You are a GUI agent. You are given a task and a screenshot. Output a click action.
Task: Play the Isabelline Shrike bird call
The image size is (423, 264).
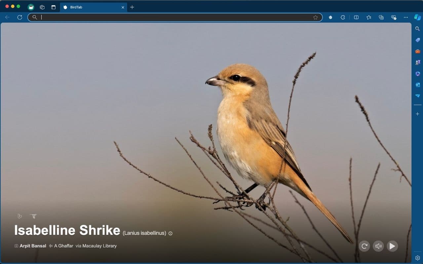392,246
